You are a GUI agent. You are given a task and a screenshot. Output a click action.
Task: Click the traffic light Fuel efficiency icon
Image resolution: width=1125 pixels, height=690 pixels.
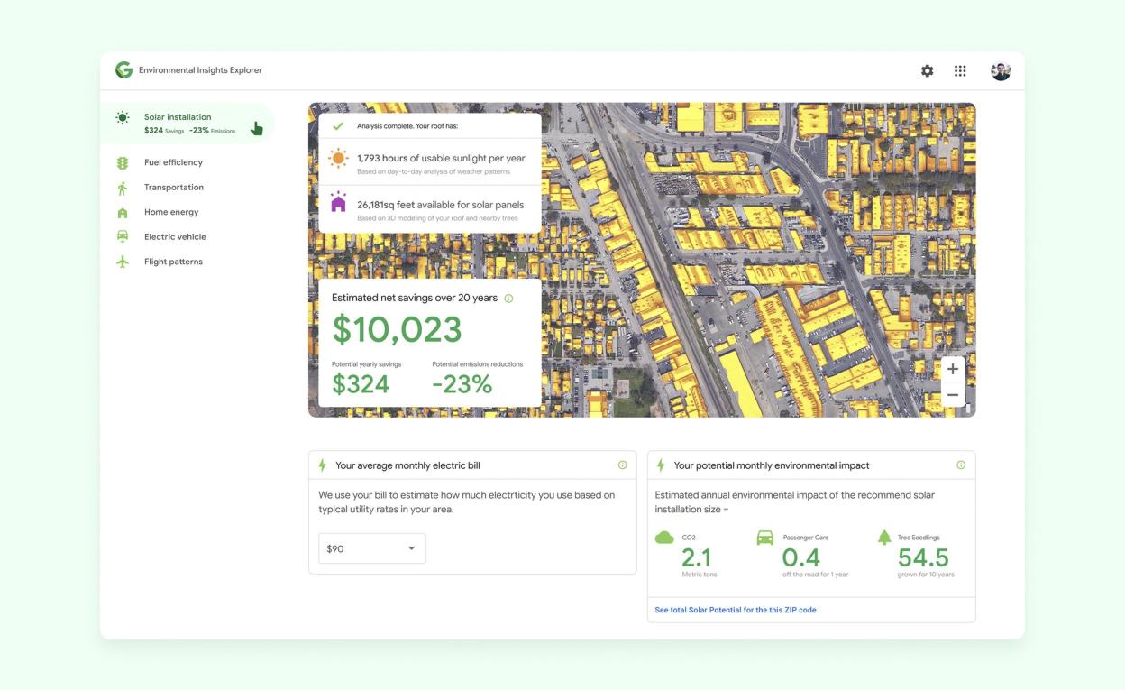123,163
